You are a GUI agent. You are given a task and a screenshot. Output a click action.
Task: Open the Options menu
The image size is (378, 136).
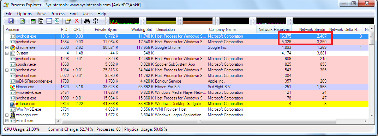coord(24,14)
